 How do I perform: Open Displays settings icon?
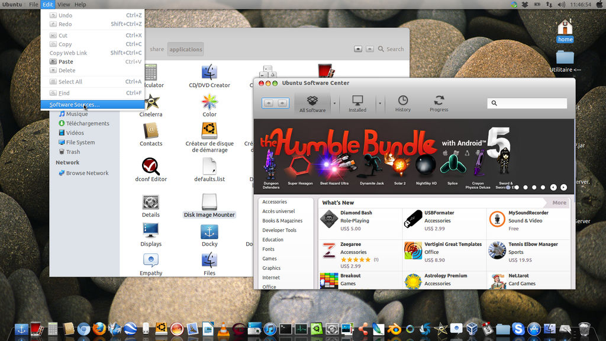(x=151, y=235)
